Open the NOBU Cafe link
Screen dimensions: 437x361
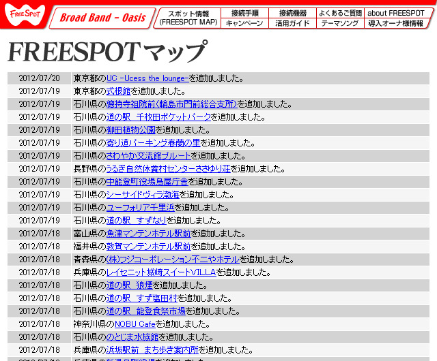[135, 324]
